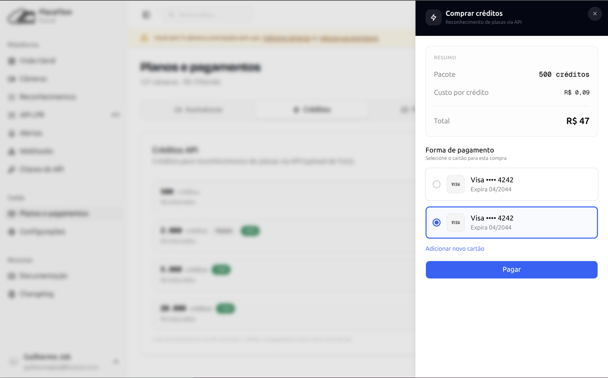Click the blurred search input field
Viewport: 608px width, 378px height.
[208, 15]
